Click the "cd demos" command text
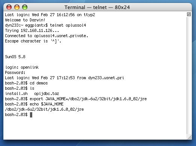The image size is (196, 146). (39, 83)
